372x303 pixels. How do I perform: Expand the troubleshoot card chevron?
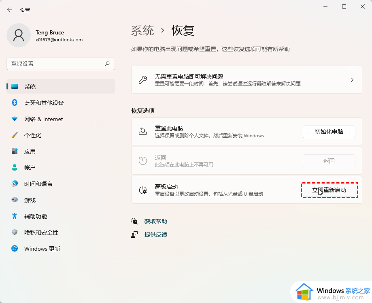tap(352, 80)
